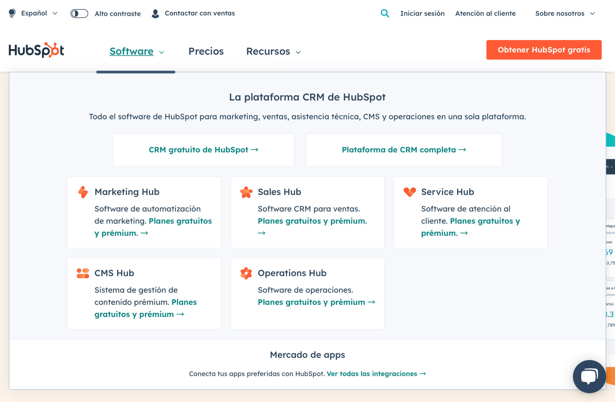Click Obtener HubSpot gratis

coord(544,50)
